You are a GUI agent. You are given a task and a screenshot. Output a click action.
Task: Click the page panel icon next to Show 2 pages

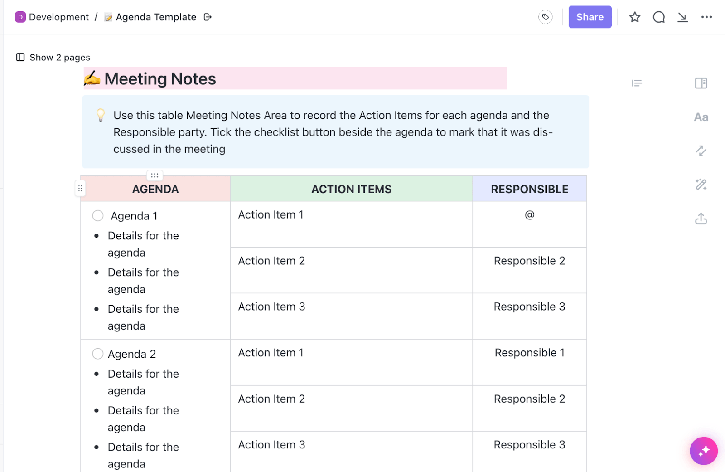click(20, 57)
